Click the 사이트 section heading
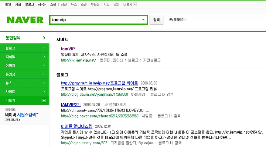 (62, 39)
